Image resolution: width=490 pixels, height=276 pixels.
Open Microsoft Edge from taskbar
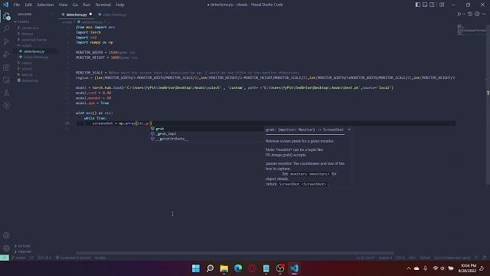coord(238,268)
